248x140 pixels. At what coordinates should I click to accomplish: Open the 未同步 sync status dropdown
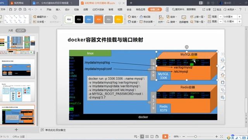[230, 9]
